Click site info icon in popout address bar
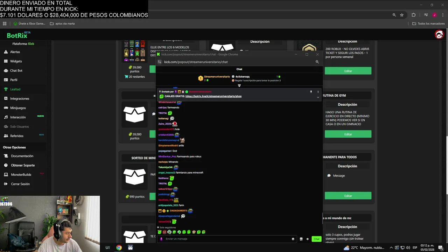This screenshot has width=448, height=252. point(160,62)
